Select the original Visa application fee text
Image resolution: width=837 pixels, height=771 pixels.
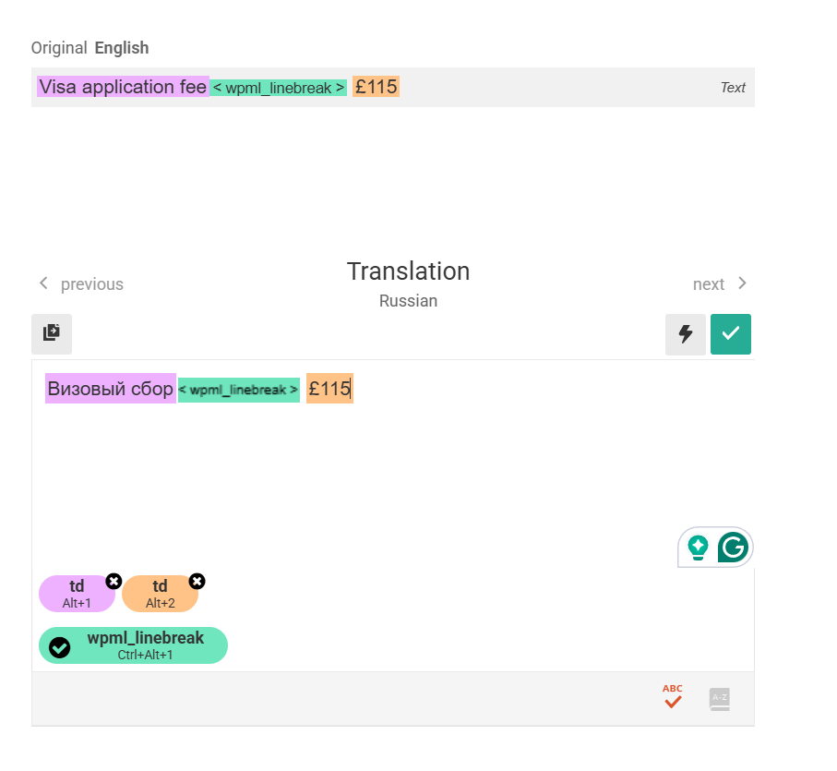(x=123, y=87)
